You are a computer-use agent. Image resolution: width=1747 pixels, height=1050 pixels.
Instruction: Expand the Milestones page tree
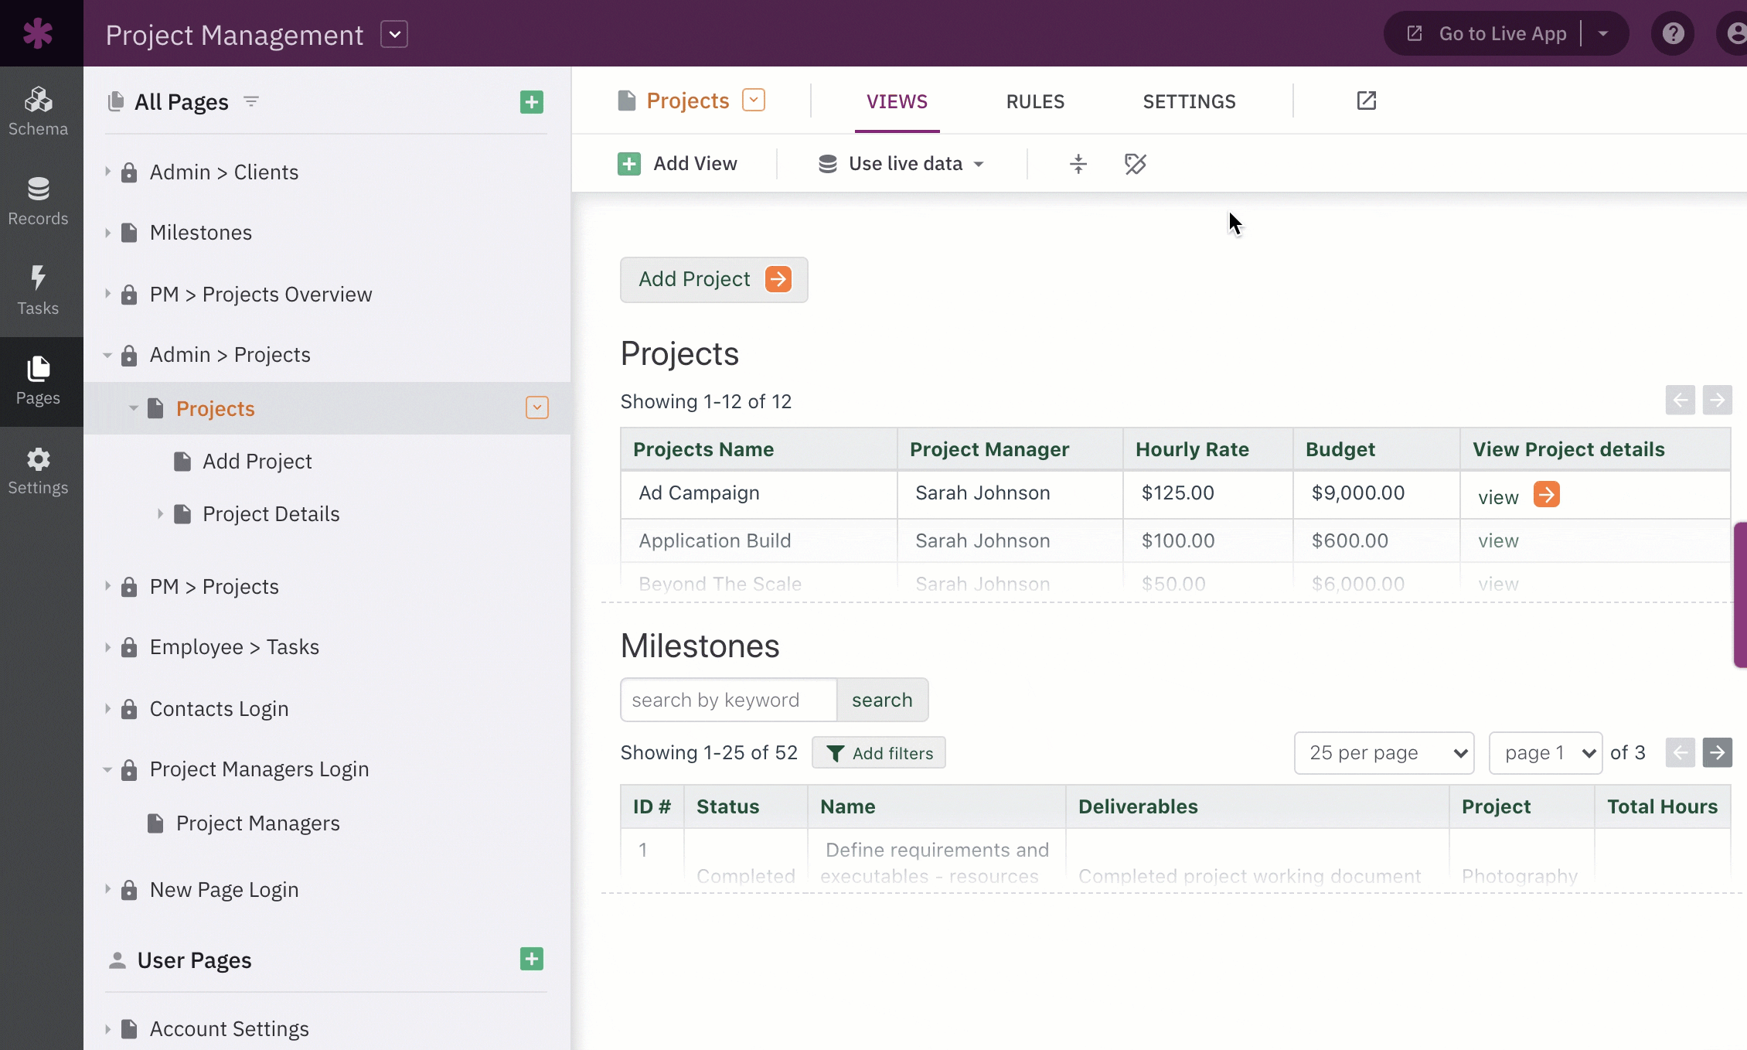[x=107, y=232]
